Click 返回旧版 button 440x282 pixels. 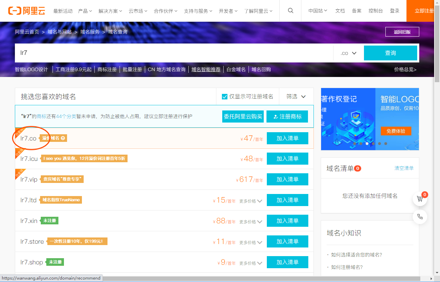click(x=402, y=32)
